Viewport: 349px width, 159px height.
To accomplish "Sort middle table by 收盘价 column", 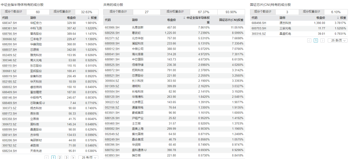I will point(172,20).
